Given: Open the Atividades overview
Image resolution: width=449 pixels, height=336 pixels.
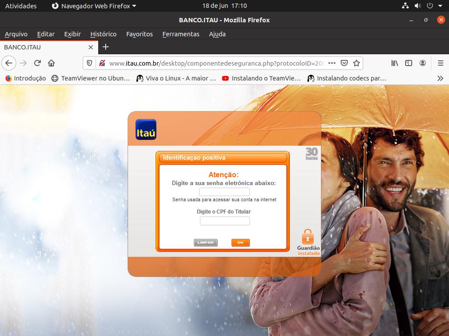Looking at the screenshot, I should pos(21,6).
